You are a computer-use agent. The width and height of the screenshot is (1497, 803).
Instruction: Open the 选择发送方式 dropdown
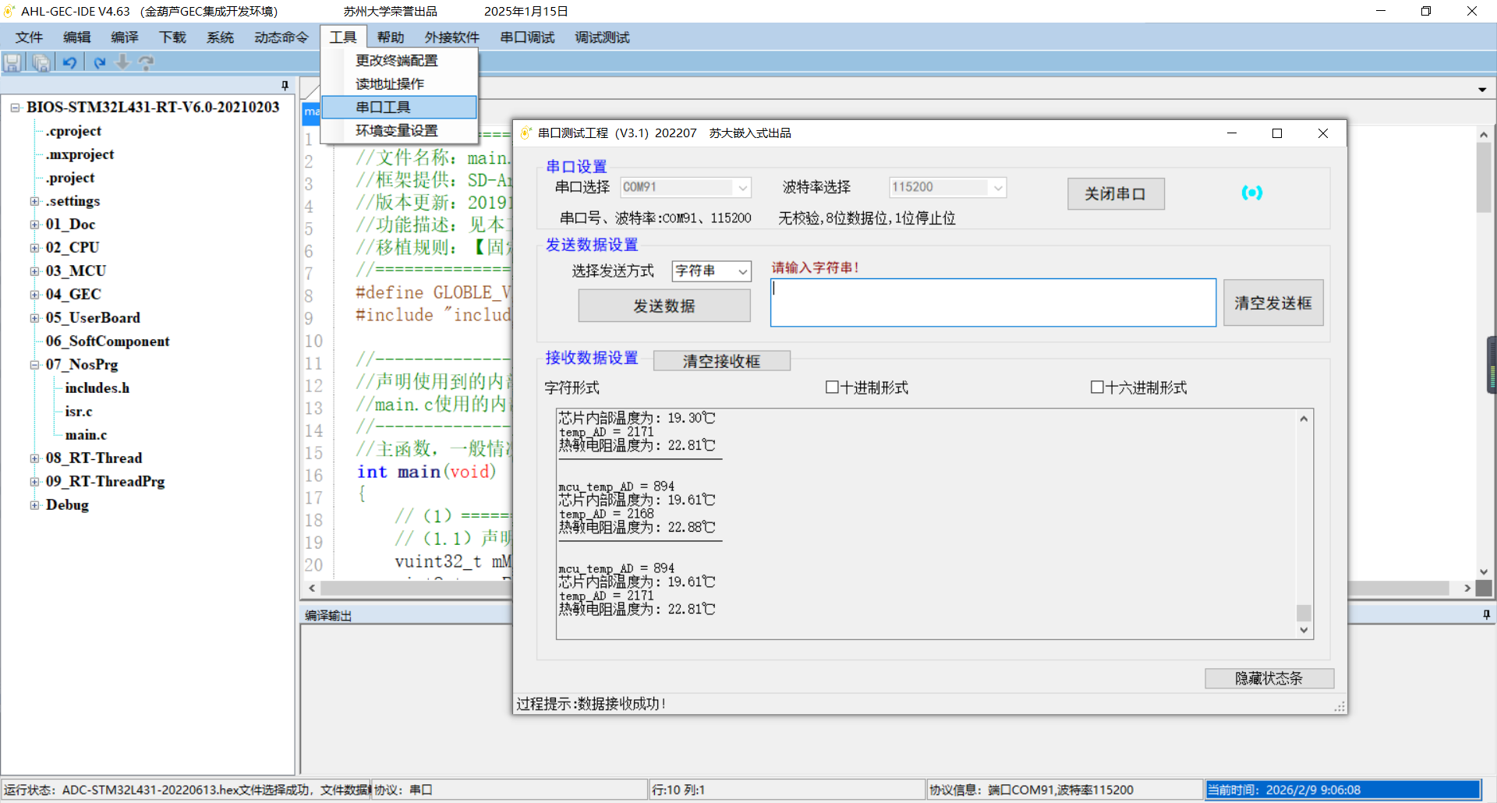coord(742,271)
